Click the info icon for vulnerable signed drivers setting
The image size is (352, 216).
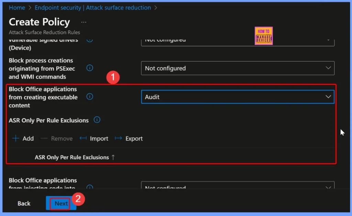[x=90, y=39]
